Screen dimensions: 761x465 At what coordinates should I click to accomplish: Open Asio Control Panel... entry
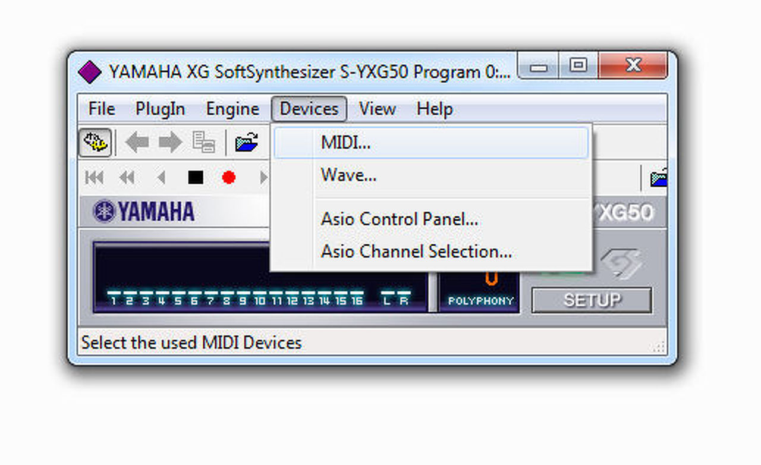[x=432, y=219]
